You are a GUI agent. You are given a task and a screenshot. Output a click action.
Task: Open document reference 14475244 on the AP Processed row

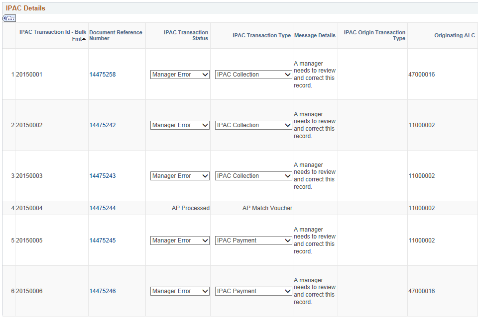pos(103,208)
